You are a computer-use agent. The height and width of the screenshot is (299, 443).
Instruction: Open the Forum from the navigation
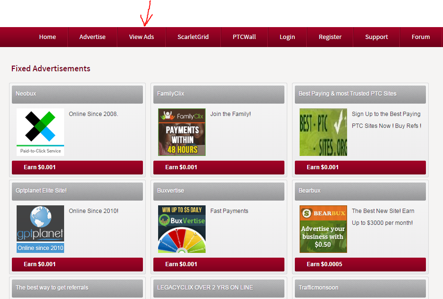[421, 37]
